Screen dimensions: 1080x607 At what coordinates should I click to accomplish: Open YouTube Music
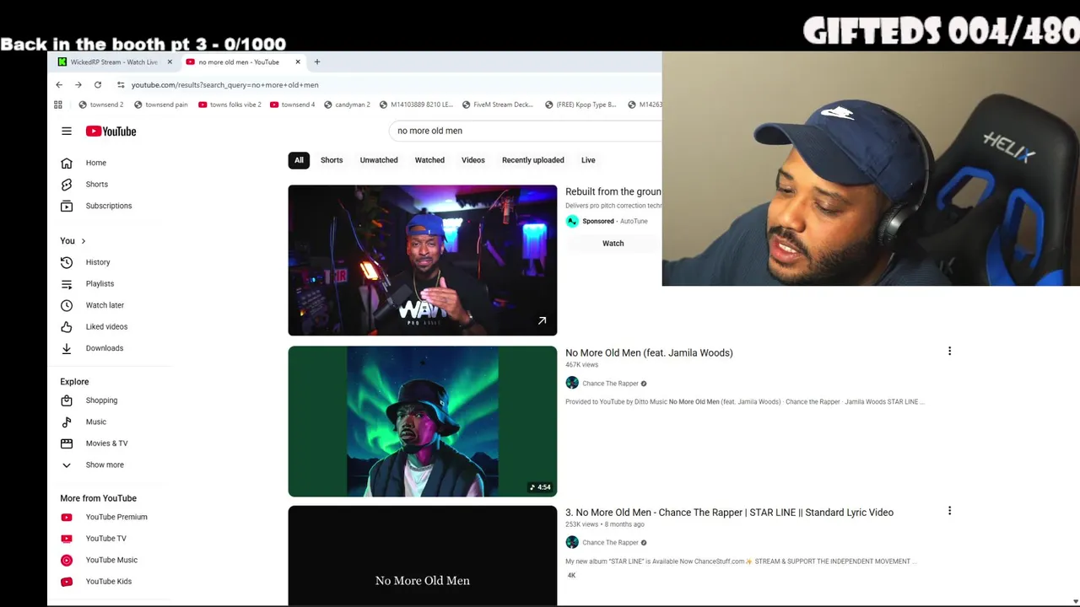point(110,560)
